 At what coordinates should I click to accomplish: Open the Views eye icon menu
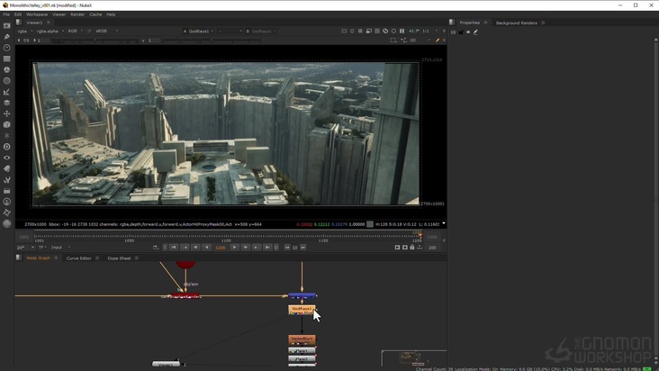(x=6, y=158)
